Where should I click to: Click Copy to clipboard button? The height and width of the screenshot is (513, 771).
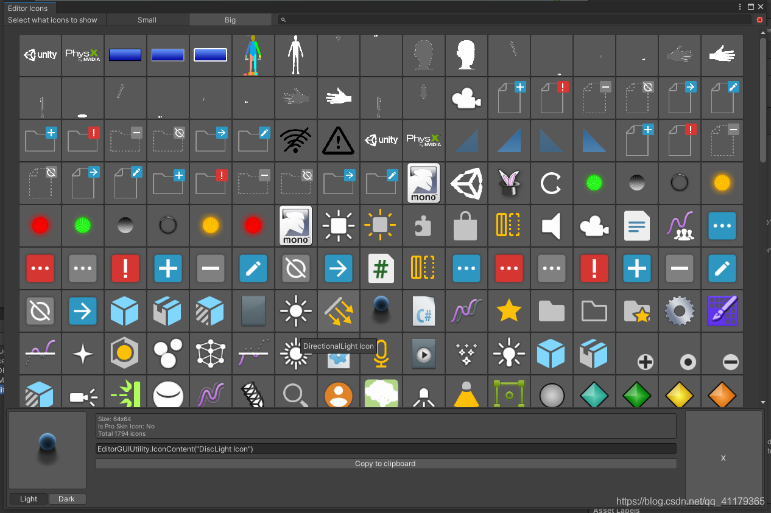[385, 464]
